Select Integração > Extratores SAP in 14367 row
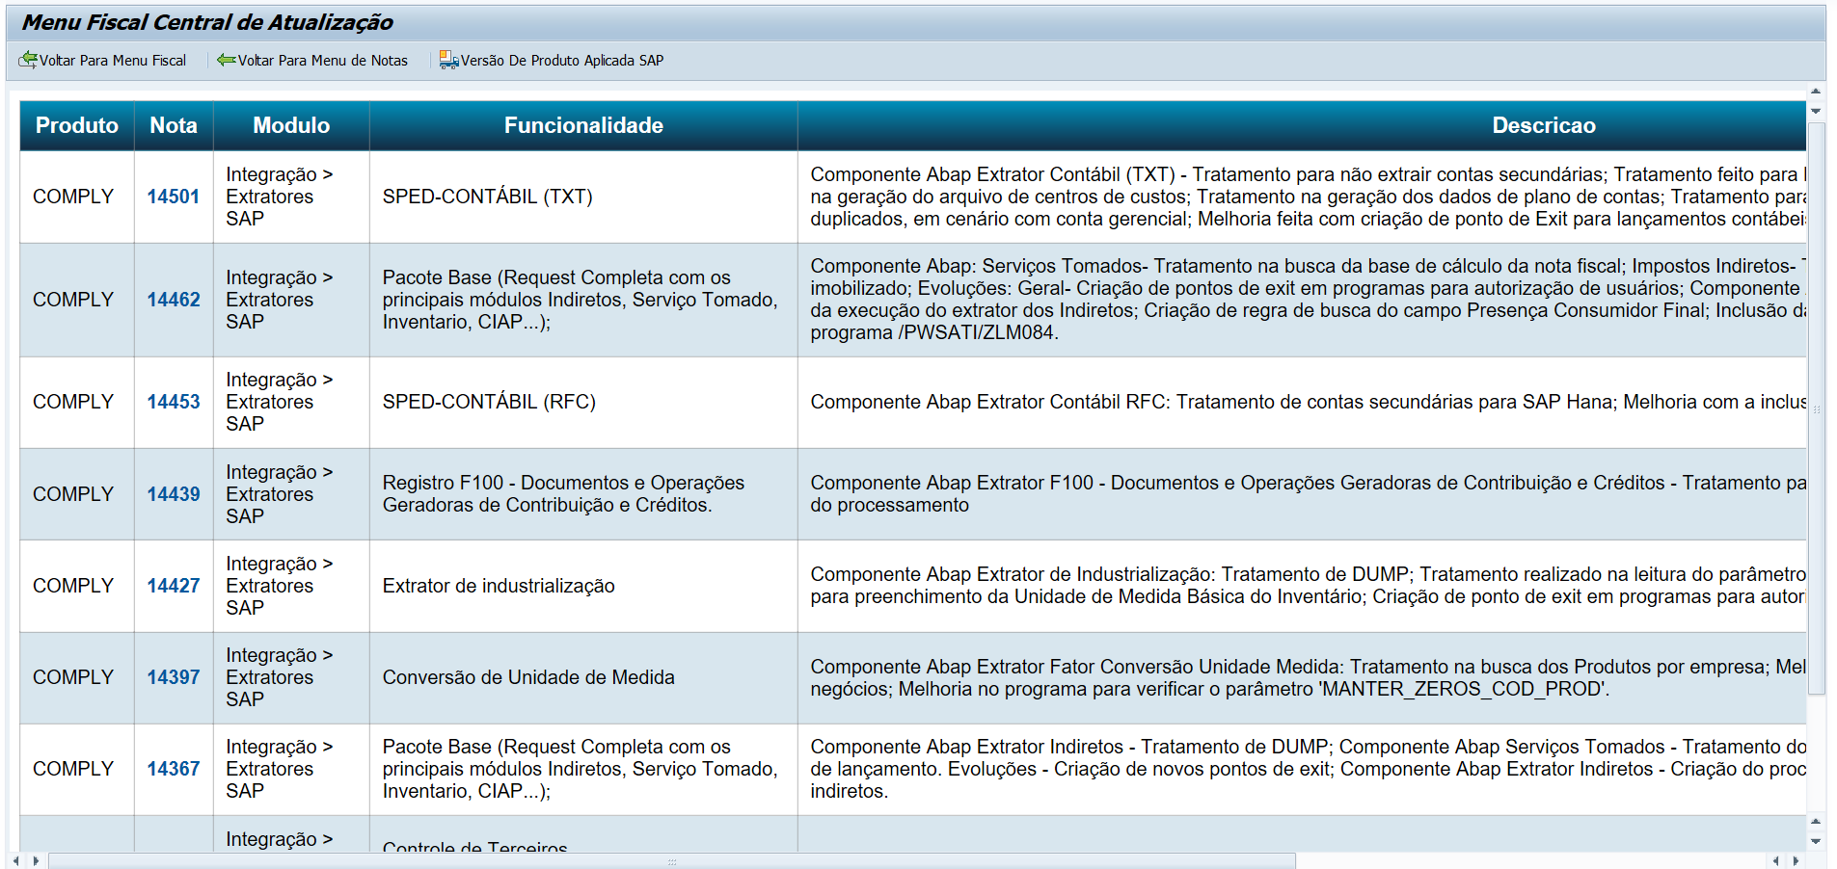 [291, 769]
